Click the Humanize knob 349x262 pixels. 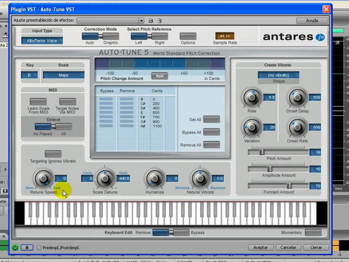(155, 178)
